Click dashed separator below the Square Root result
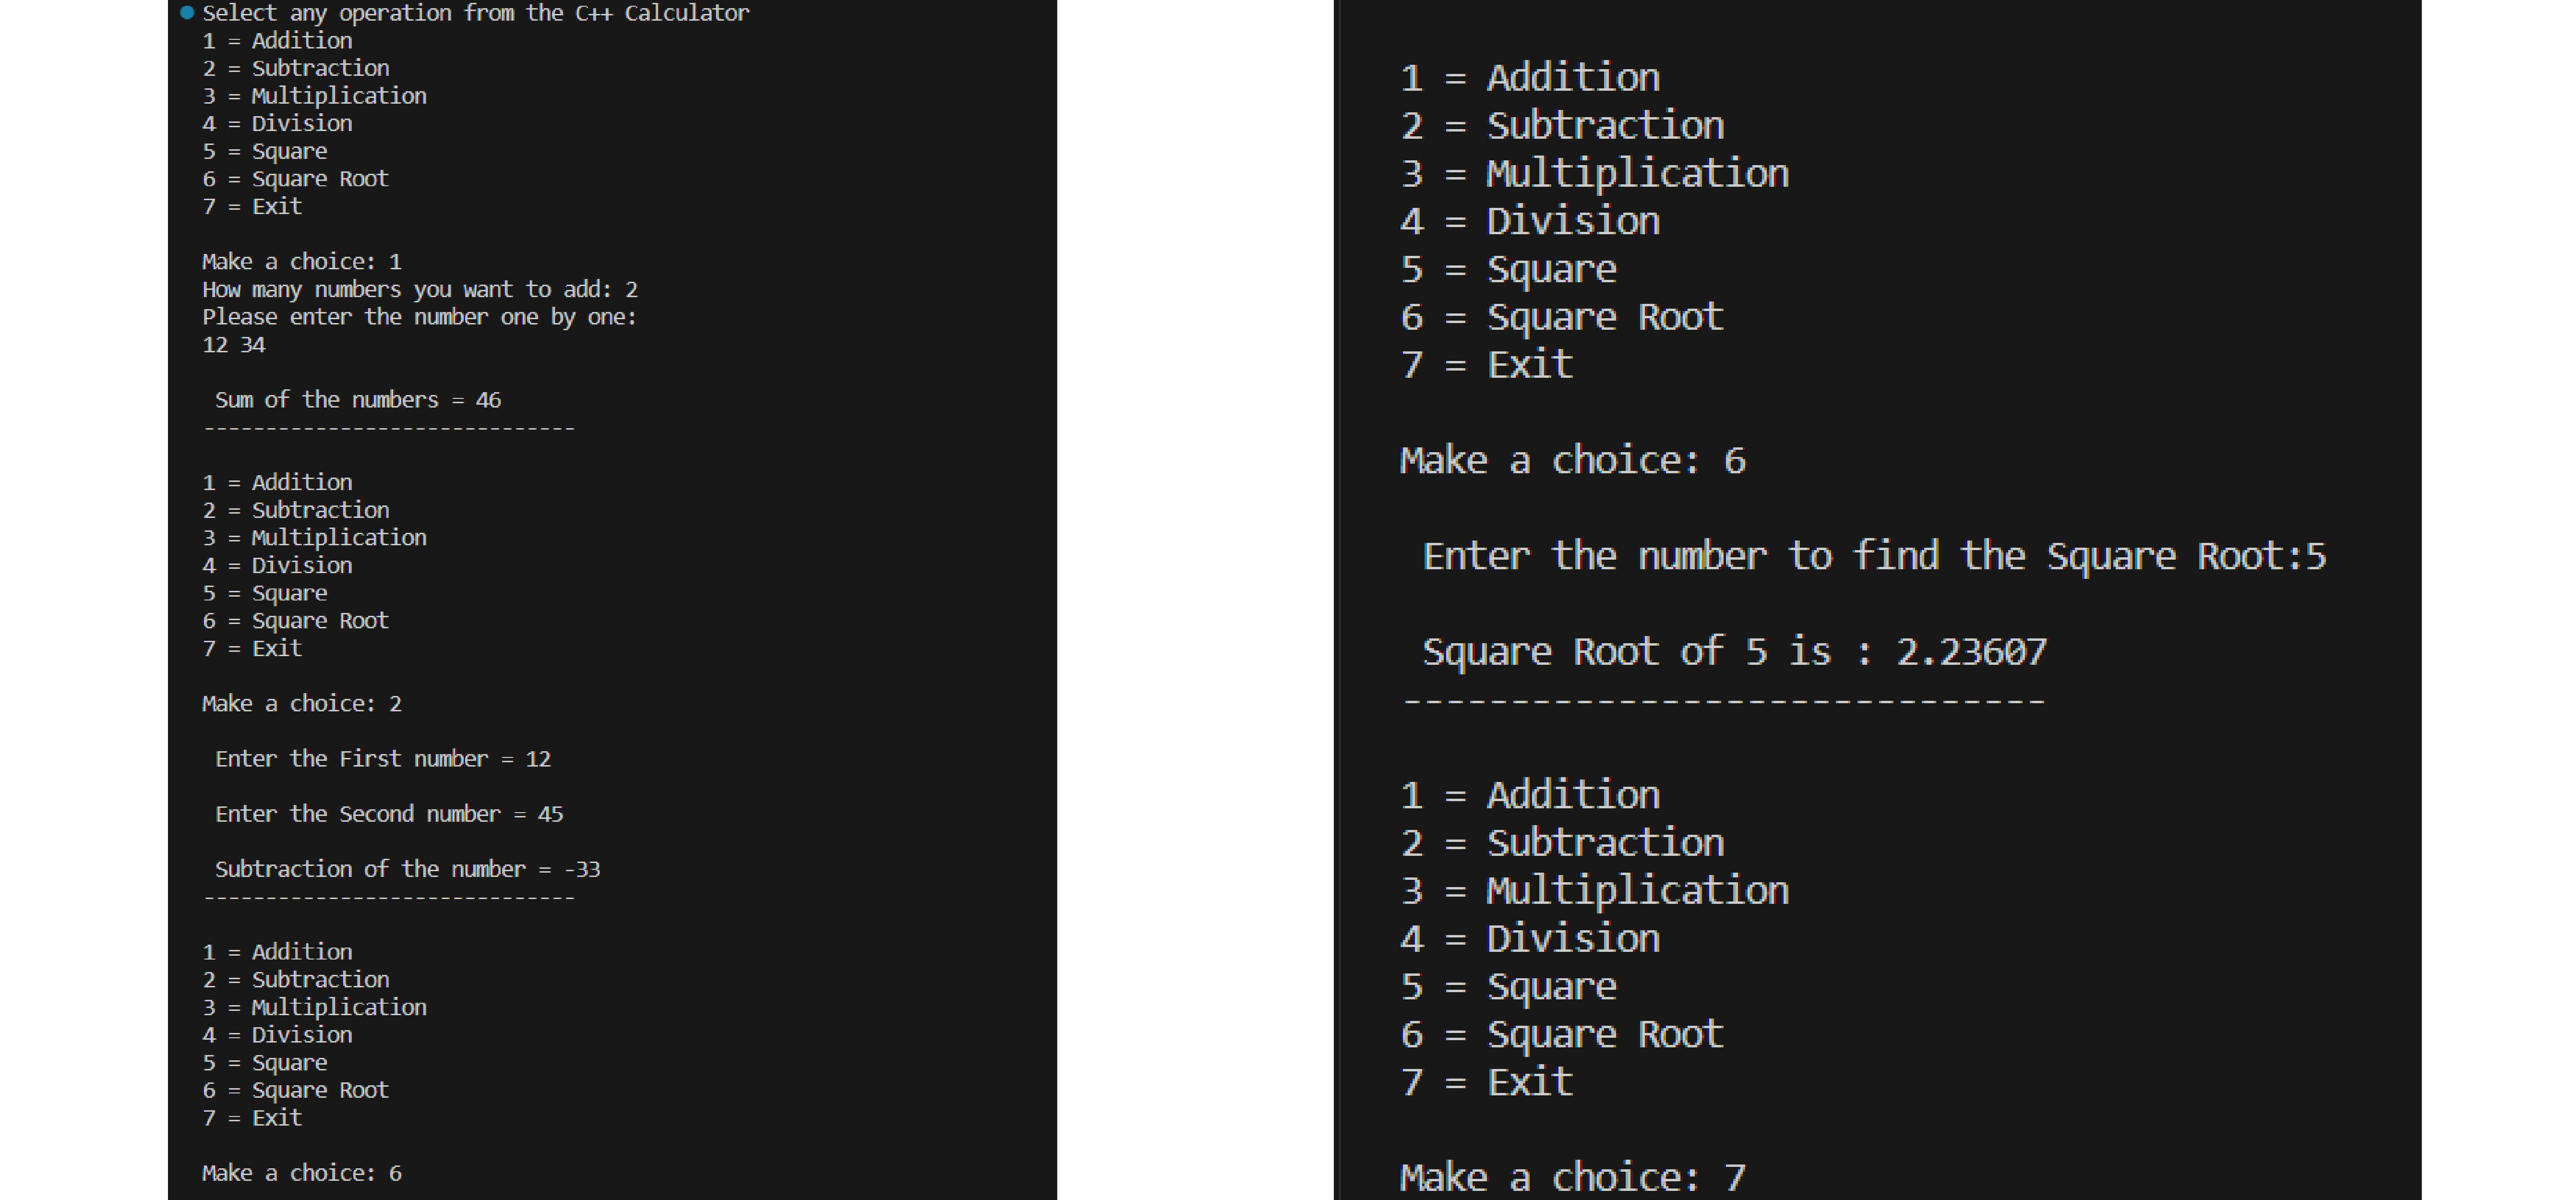 [x=1724, y=702]
